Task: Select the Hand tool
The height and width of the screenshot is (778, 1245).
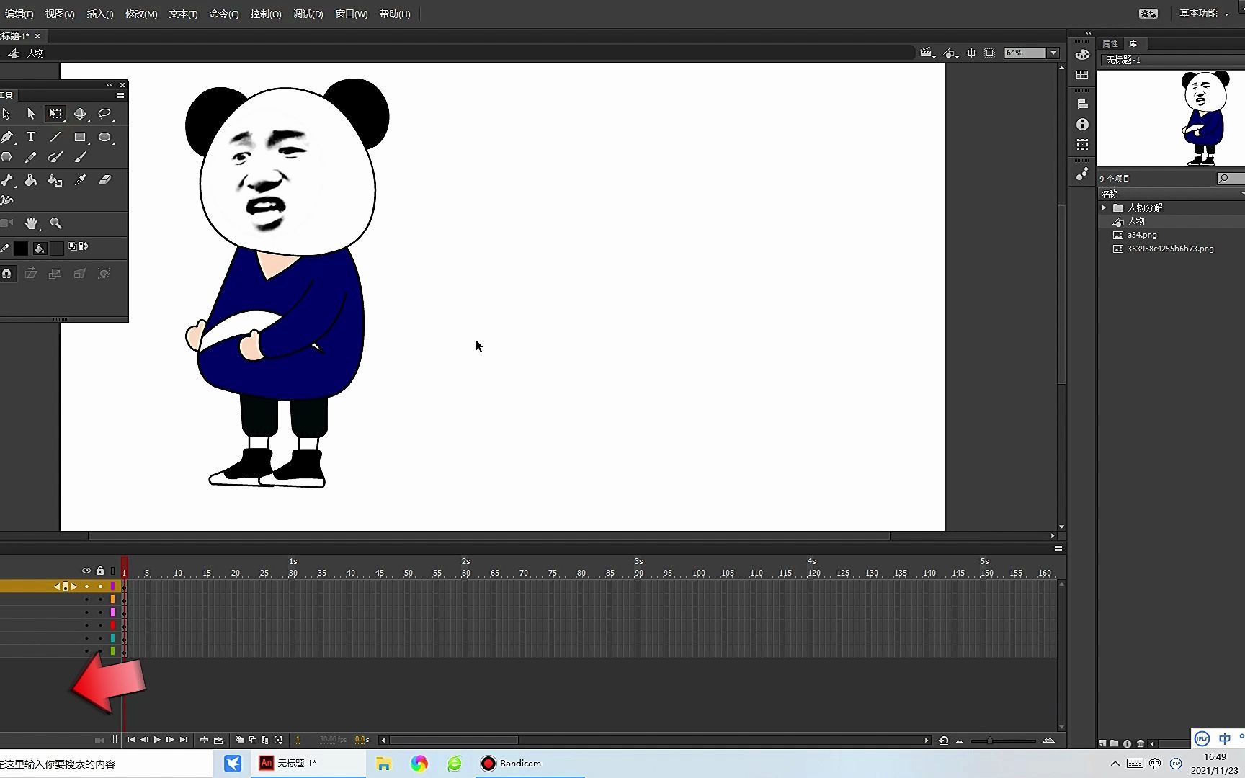Action: pyautogui.click(x=31, y=223)
